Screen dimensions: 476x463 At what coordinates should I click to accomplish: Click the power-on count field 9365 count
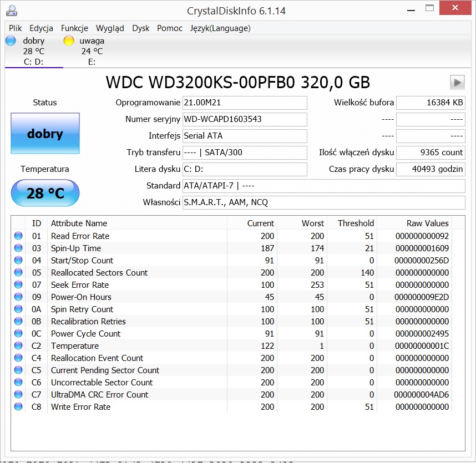click(431, 152)
